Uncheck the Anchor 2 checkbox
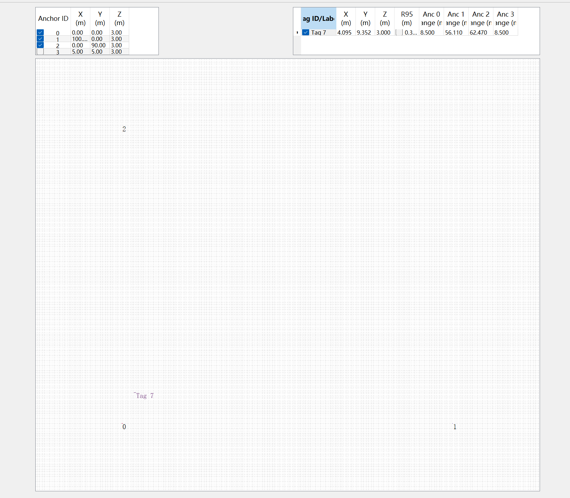570x498 pixels. (x=40, y=45)
